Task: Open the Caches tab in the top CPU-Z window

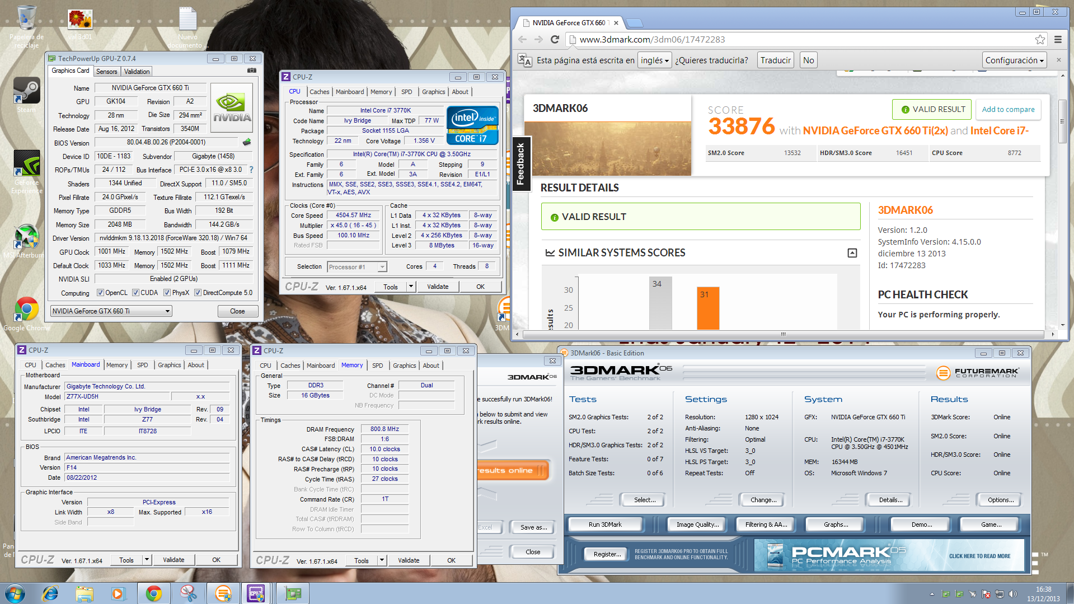Action: point(319,92)
